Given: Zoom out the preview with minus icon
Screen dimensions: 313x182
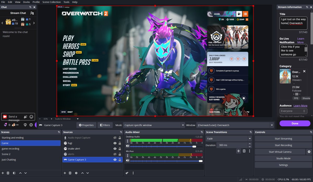Looking at the screenshot, I should (x=40, y=119).
